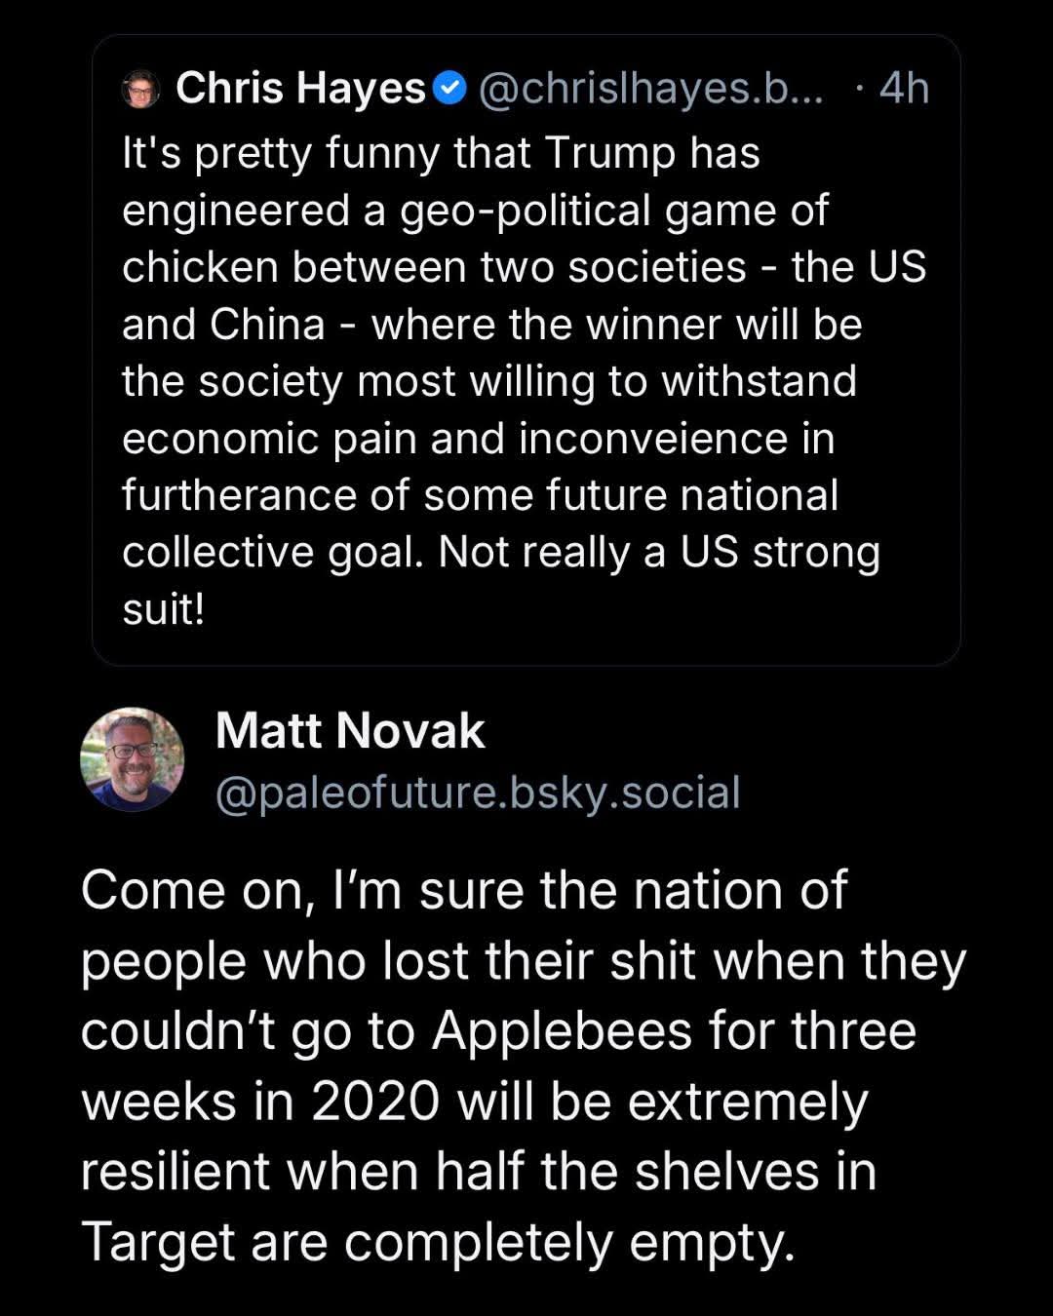
Task: Open the 4h timestamp on the quoted post
Action: 904,89
